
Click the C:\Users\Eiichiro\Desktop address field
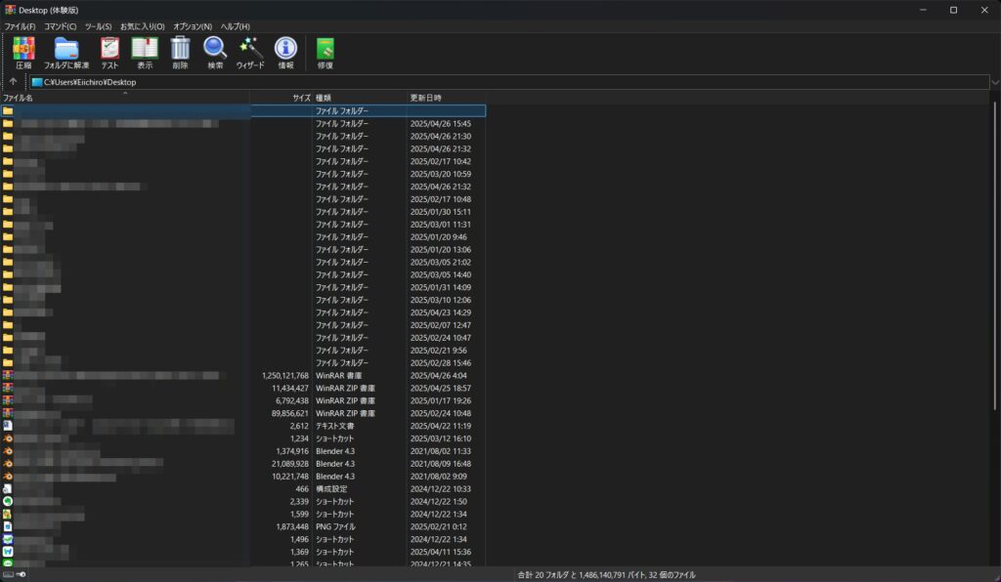509,82
